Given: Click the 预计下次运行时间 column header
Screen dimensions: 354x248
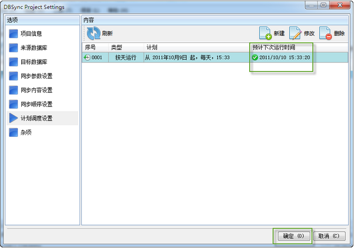Looking at the screenshot, I should (x=274, y=47).
